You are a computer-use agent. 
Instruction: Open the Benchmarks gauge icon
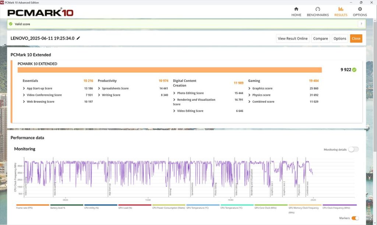click(x=318, y=9)
